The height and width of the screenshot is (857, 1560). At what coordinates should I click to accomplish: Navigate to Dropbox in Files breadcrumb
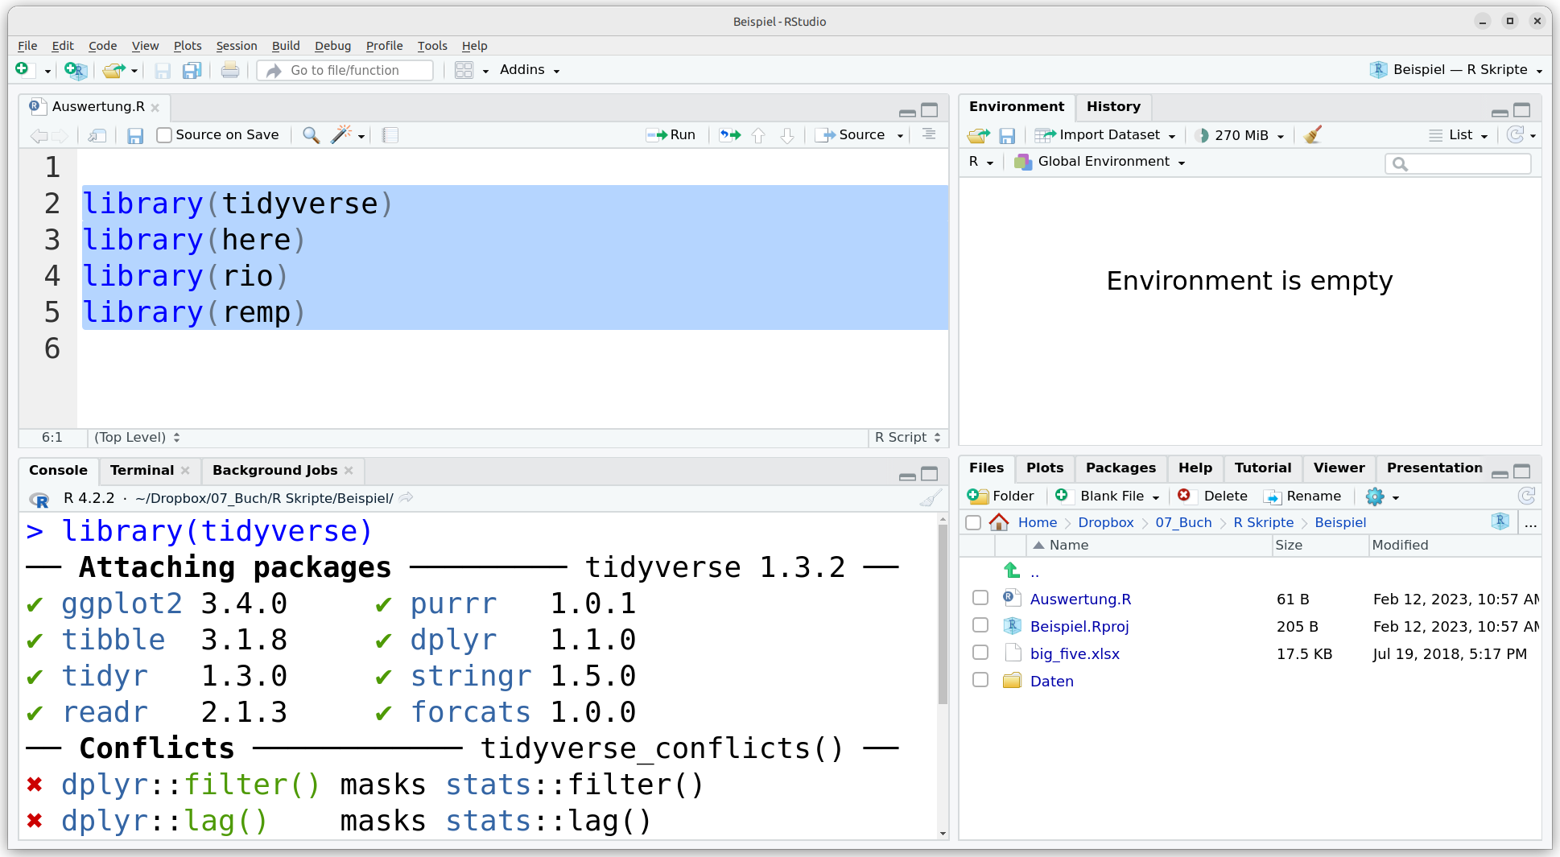click(x=1105, y=522)
